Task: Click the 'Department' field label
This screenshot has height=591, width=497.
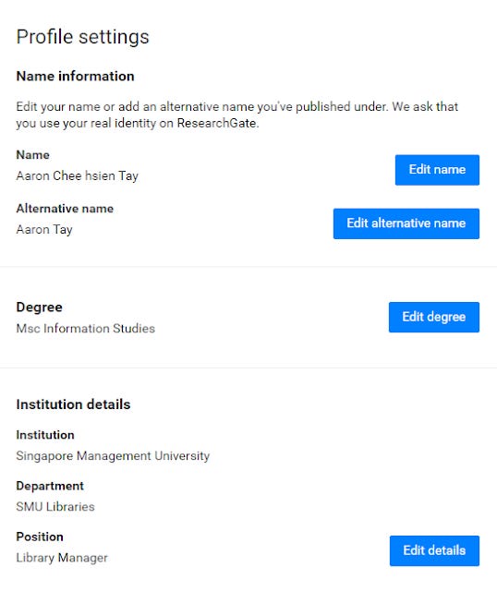Action: click(50, 487)
